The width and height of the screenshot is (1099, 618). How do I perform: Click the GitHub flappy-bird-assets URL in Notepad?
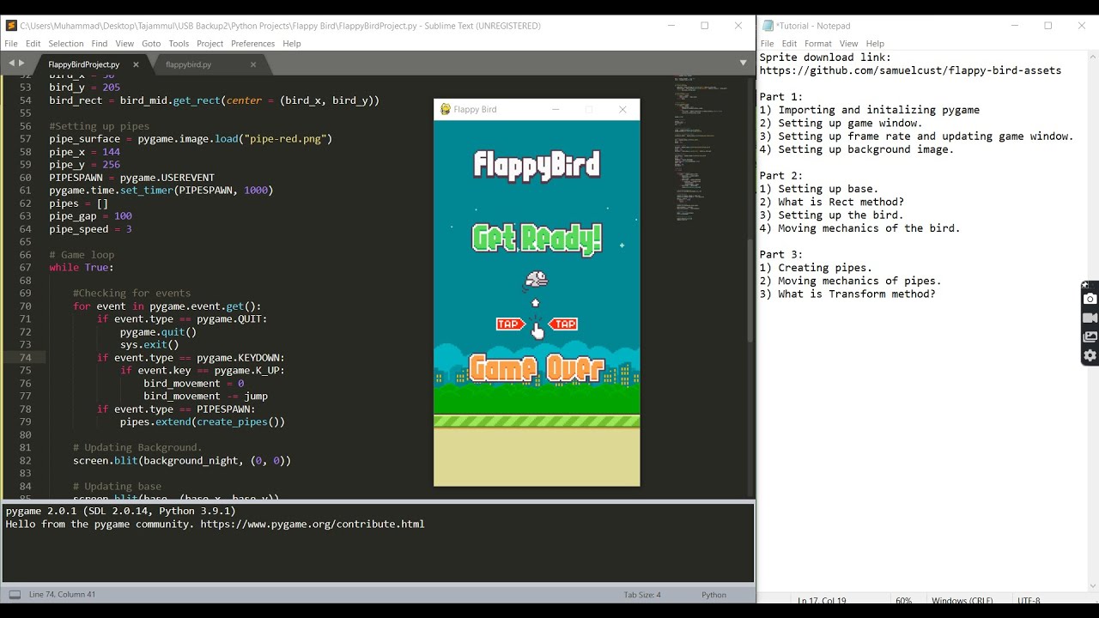pyautogui.click(x=910, y=70)
